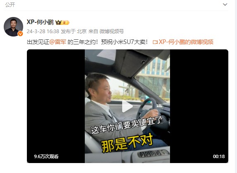Click the 9.6万次观看 view count
The height and width of the screenshot is (173, 237).
[46, 156]
